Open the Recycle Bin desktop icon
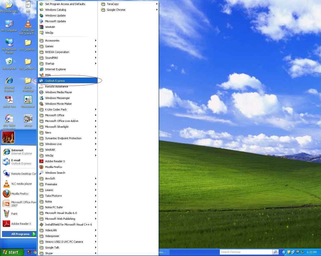 tap(9, 61)
